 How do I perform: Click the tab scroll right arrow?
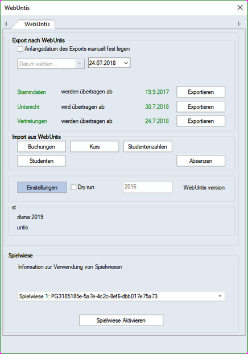(x=239, y=24)
